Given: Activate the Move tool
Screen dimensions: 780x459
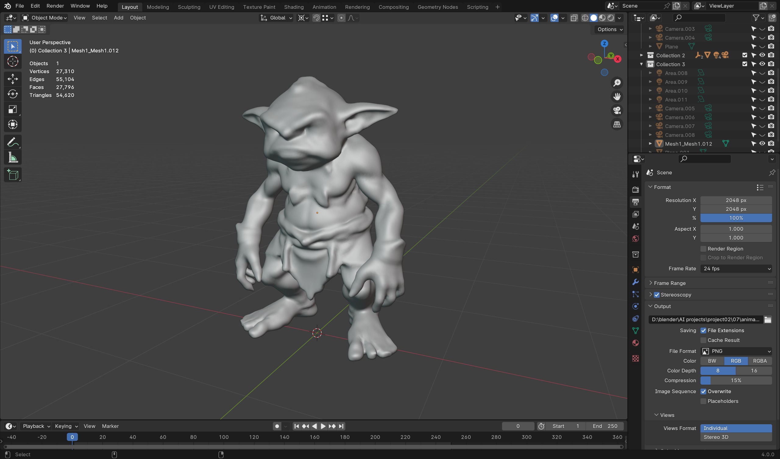Looking at the screenshot, I should [x=13, y=79].
